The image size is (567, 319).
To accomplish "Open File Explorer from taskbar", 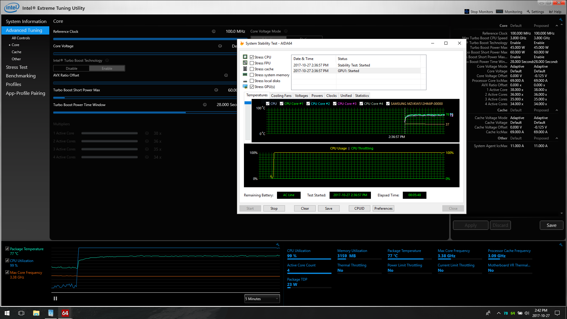I will tap(36, 313).
